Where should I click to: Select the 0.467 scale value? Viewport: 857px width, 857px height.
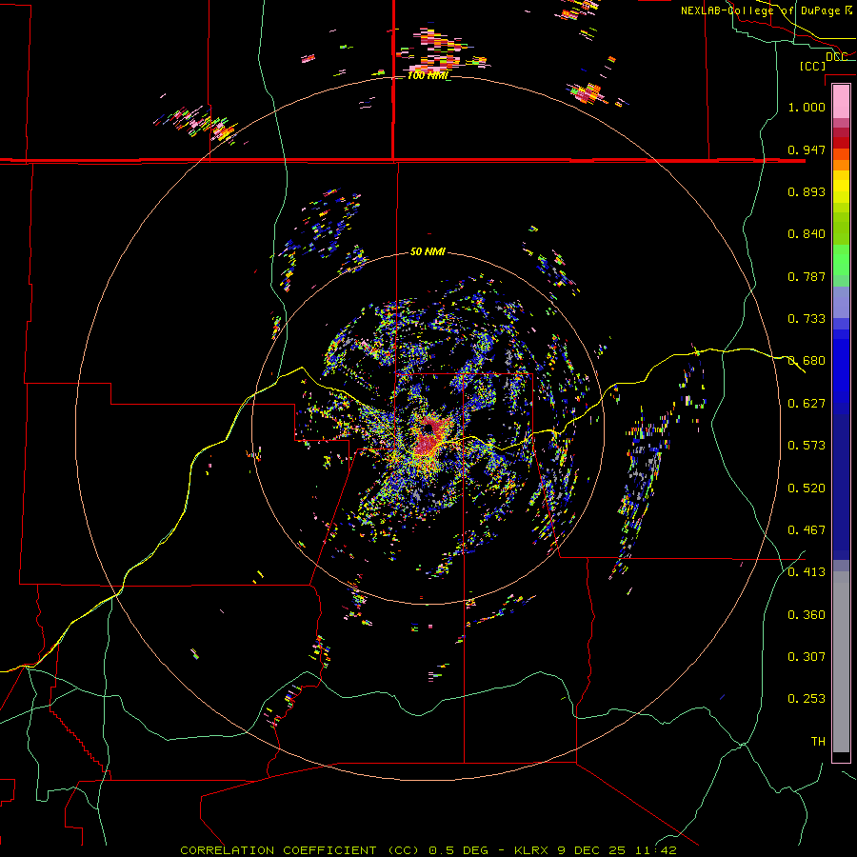point(807,530)
